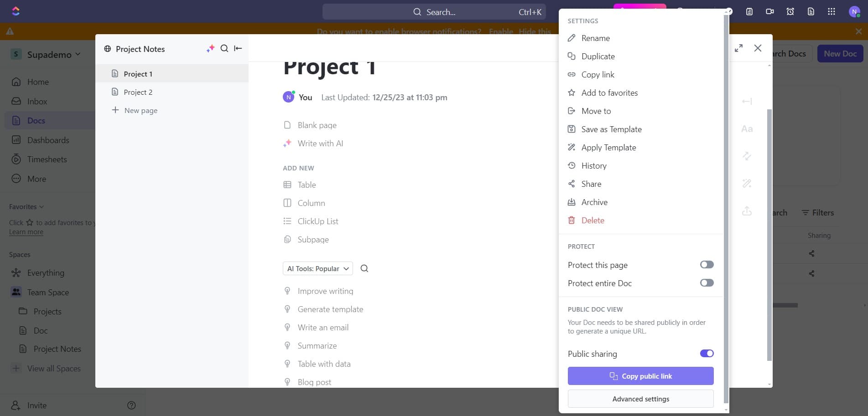
Task: Turn off the Public sharing toggle
Action: click(707, 354)
